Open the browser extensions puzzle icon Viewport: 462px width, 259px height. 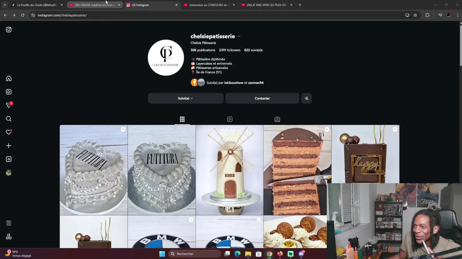tap(427, 15)
